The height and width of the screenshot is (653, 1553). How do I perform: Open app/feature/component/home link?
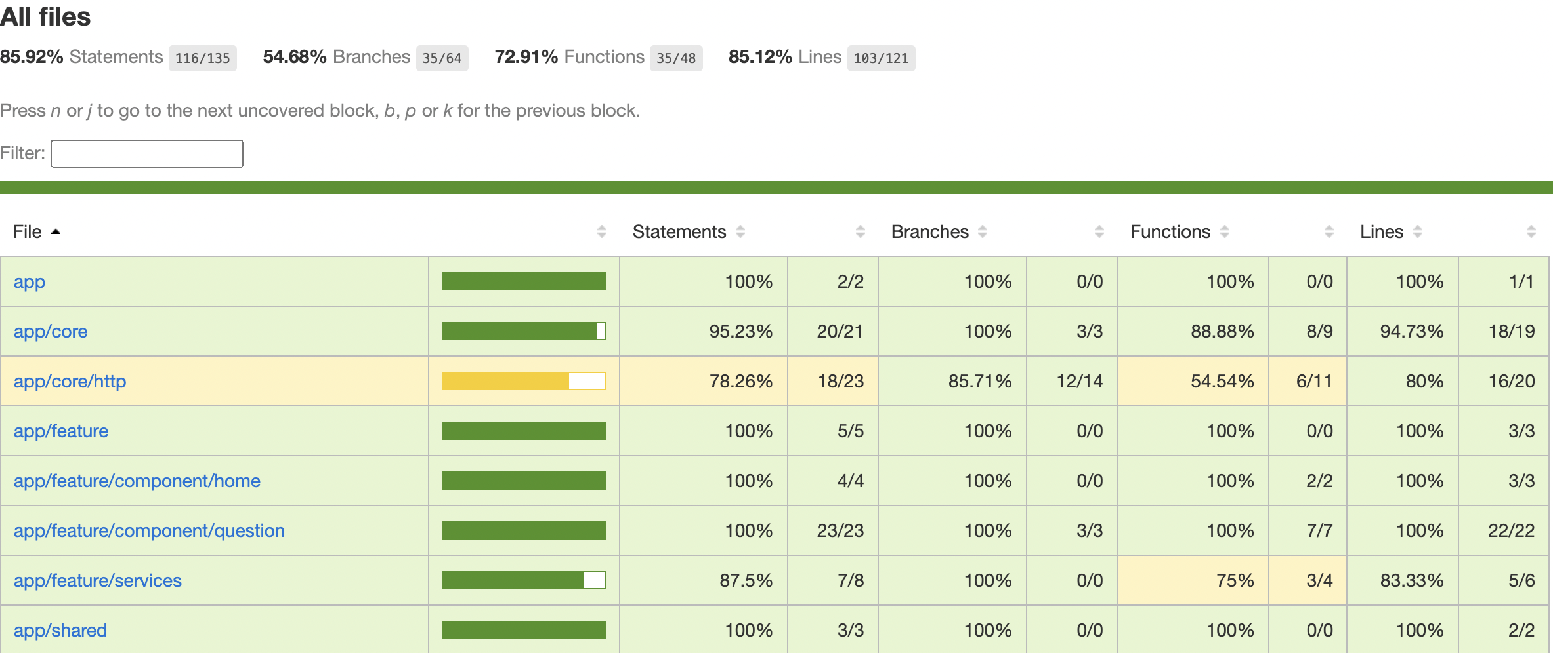pyautogui.click(x=137, y=481)
